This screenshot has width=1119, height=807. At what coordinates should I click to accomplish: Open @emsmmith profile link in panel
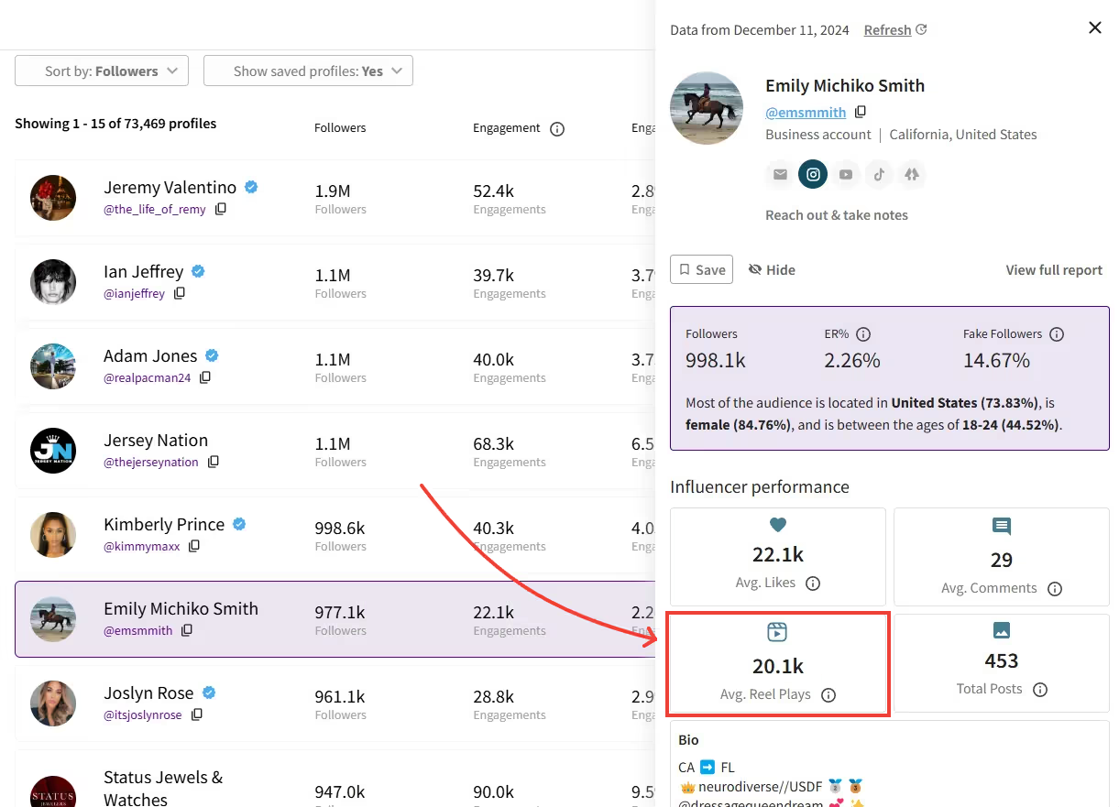click(806, 112)
